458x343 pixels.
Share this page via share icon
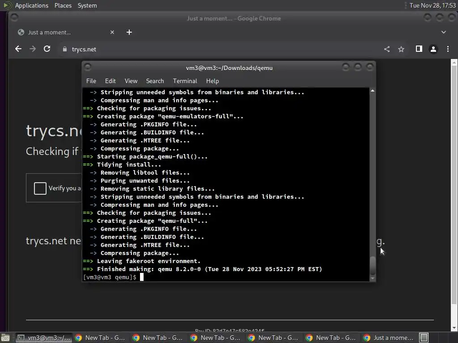(387, 49)
